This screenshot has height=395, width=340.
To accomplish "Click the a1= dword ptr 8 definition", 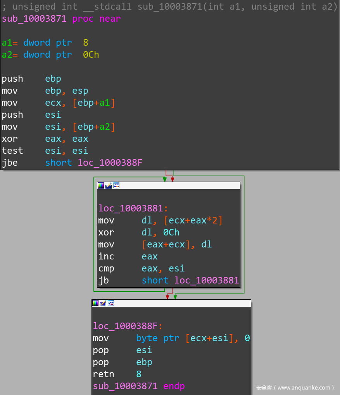I will coord(45,43).
